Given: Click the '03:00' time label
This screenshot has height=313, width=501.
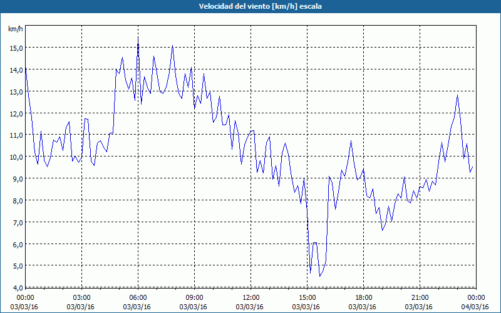Looking at the screenshot, I should coord(82,298).
